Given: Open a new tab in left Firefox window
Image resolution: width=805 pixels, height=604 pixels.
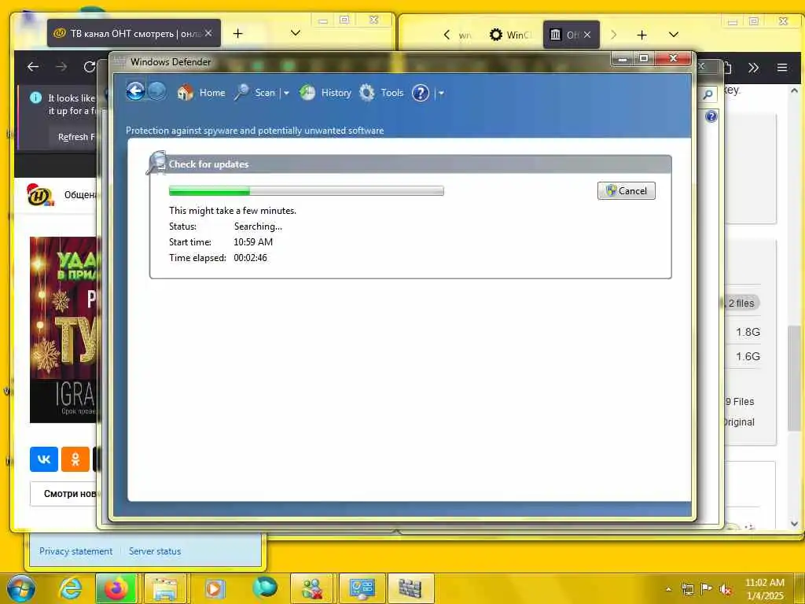Looking at the screenshot, I should pos(237,33).
